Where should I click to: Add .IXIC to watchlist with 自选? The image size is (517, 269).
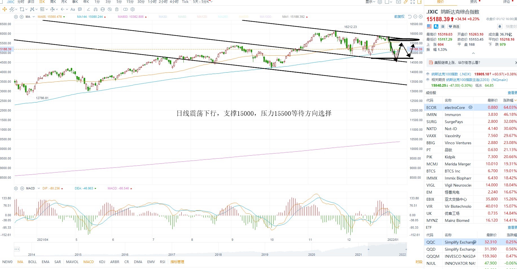point(454,26)
